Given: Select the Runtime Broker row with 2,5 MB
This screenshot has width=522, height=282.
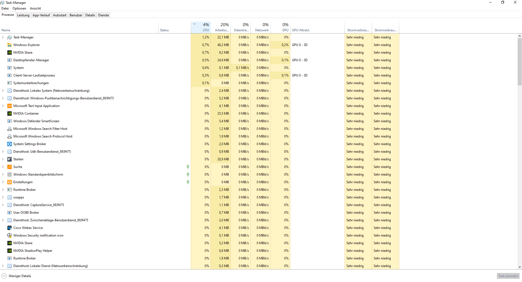Looking at the screenshot, I should point(199,190).
